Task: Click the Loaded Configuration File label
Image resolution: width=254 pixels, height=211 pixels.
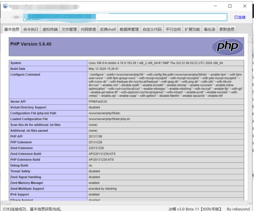Action: pos(29,119)
